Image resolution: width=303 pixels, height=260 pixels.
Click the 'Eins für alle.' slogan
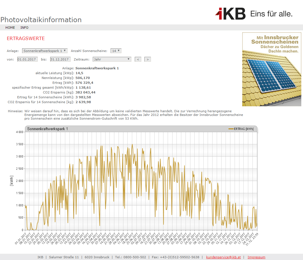tap(271, 14)
